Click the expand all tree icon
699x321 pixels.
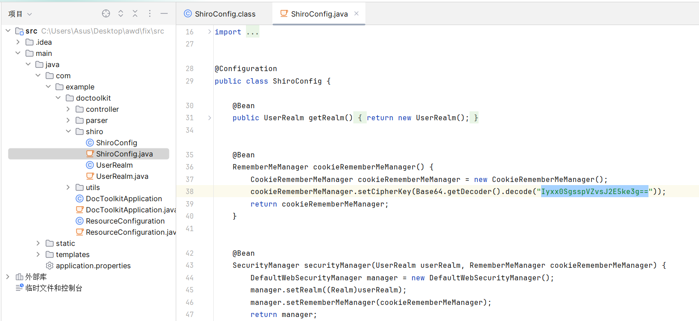121,14
